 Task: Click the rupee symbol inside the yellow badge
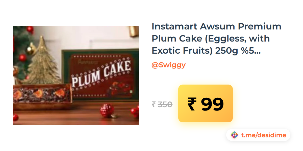192,104
